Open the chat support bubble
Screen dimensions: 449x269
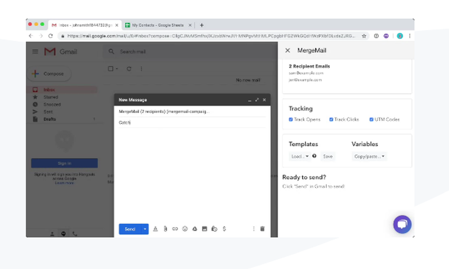tap(402, 224)
